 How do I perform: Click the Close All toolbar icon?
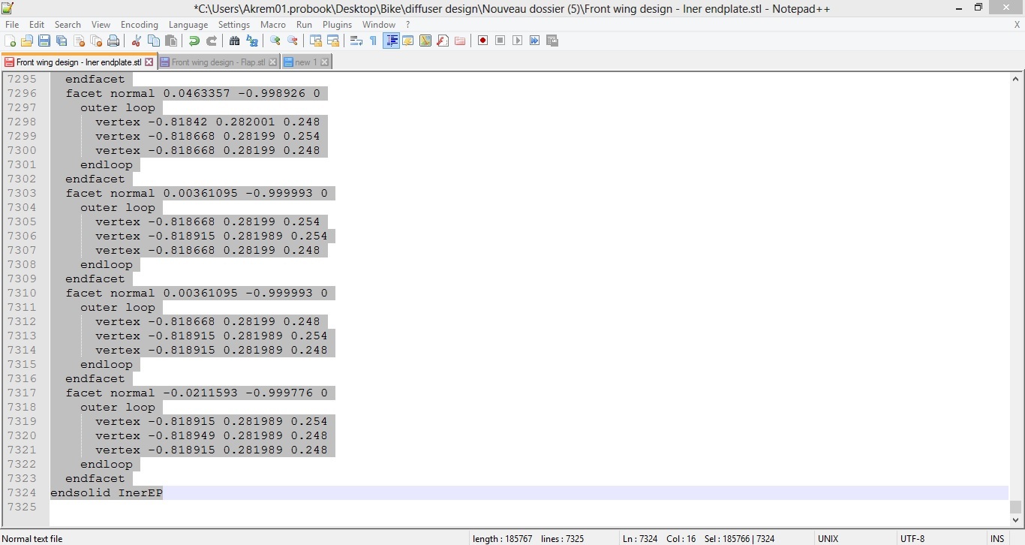(x=96, y=41)
